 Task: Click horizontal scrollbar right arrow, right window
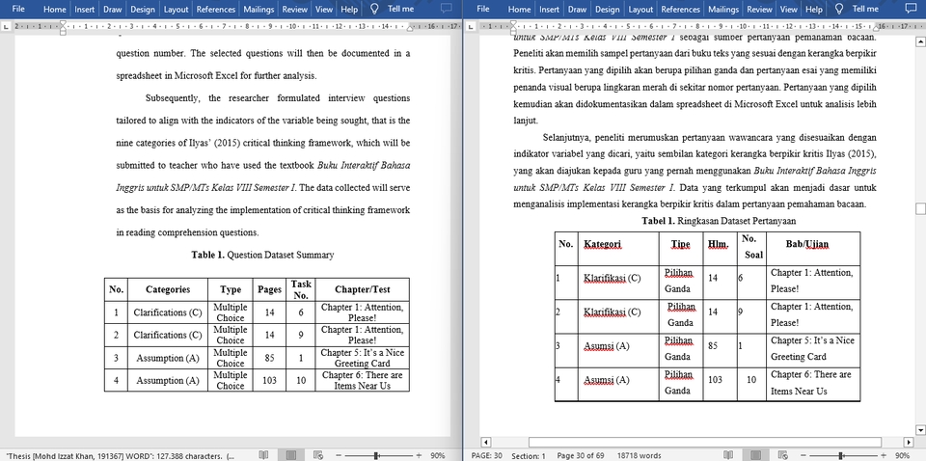[910, 442]
